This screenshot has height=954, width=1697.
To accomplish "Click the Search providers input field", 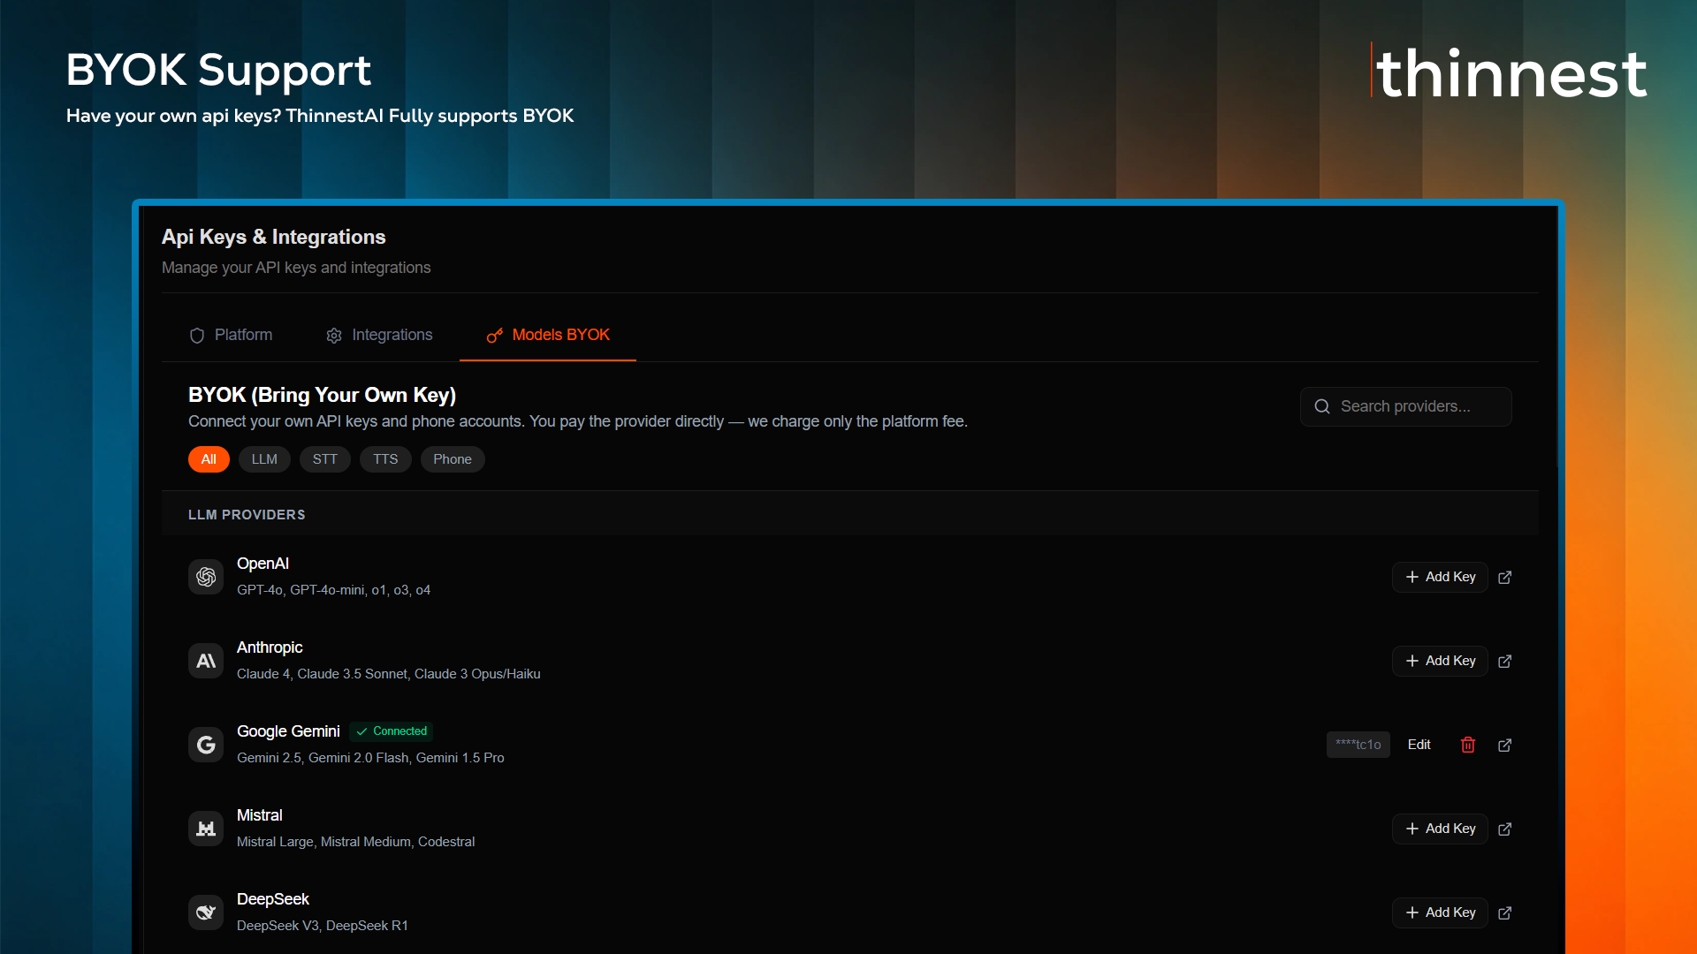I will (x=1405, y=406).
